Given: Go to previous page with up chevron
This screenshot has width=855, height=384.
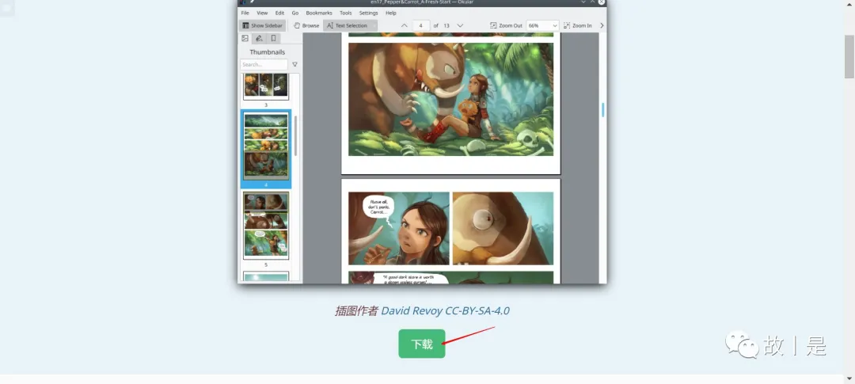Looking at the screenshot, I should pos(404,25).
